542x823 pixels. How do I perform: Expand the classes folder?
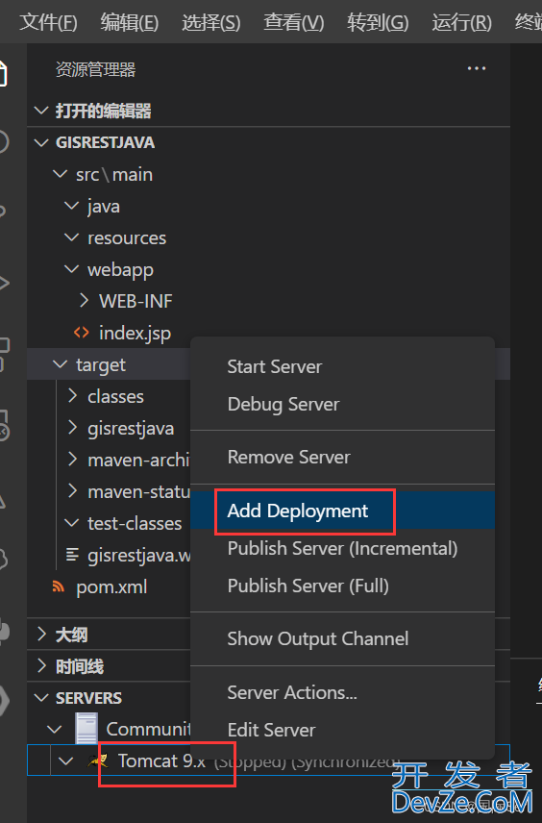[72, 396]
